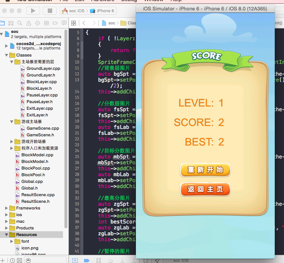The width and height of the screenshot is (284, 263).
Task: Go back in editor history
Action: point(84,23)
